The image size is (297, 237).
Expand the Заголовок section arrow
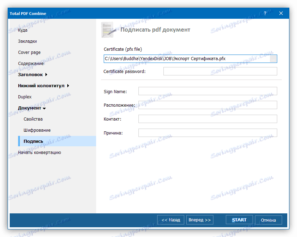pos(46,75)
